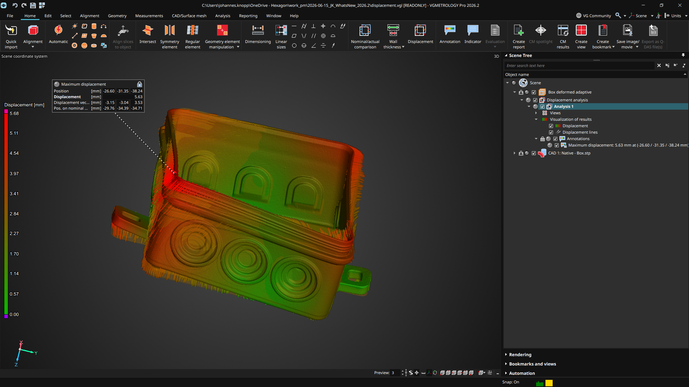Create a Symmetry element
Screen dimensions: 689x387
169,37
